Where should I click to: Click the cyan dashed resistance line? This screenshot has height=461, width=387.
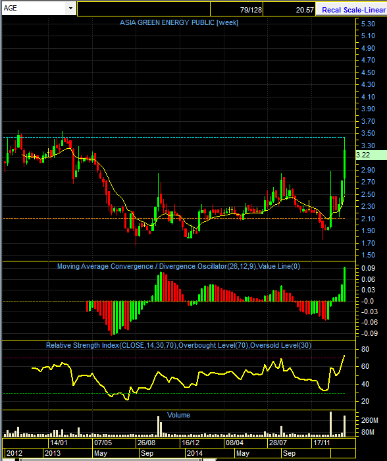(174, 137)
